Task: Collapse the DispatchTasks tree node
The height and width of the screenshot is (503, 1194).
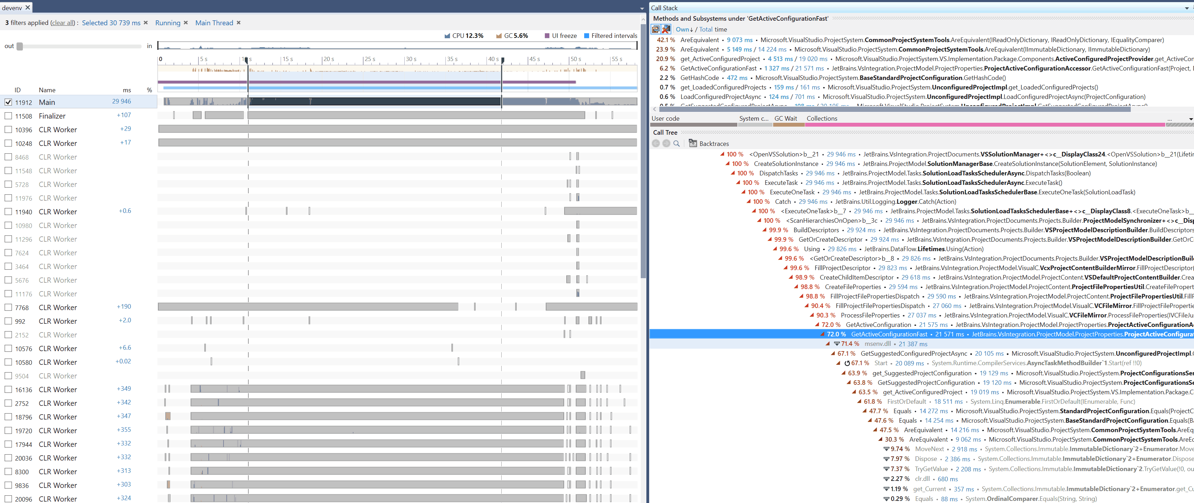Action: [732, 173]
